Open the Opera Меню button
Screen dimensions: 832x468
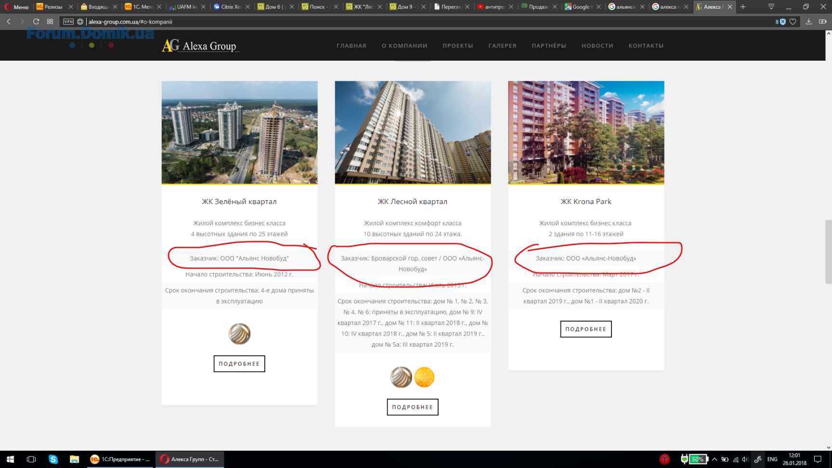point(16,7)
